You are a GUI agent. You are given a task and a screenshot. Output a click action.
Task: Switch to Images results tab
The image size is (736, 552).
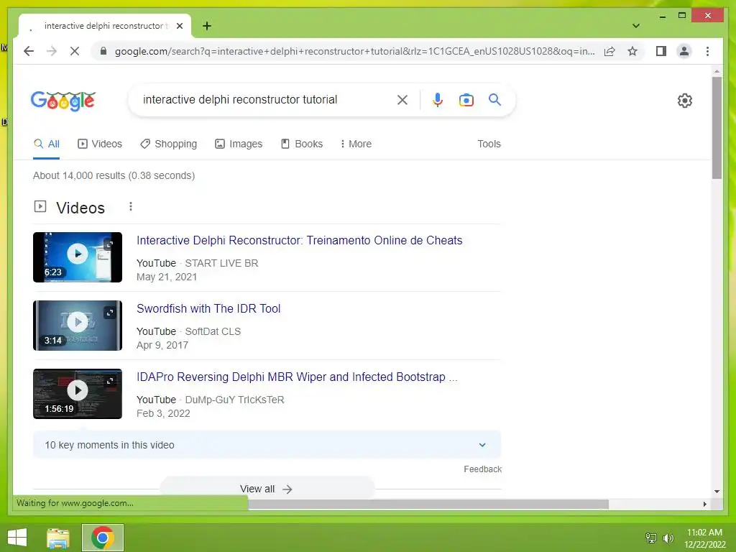click(239, 144)
